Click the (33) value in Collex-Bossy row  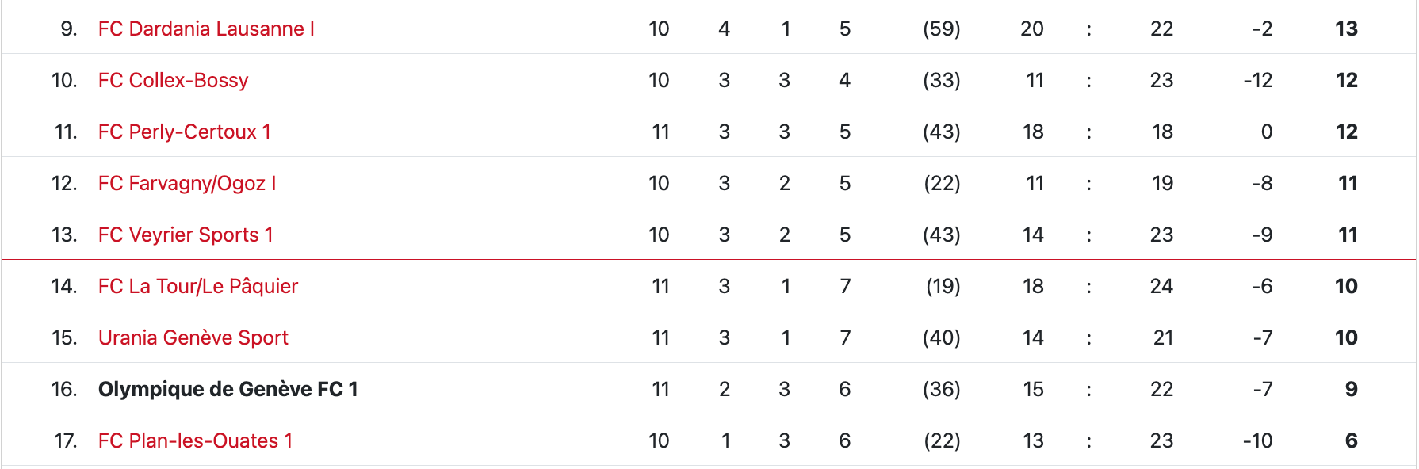tap(941, 81)
